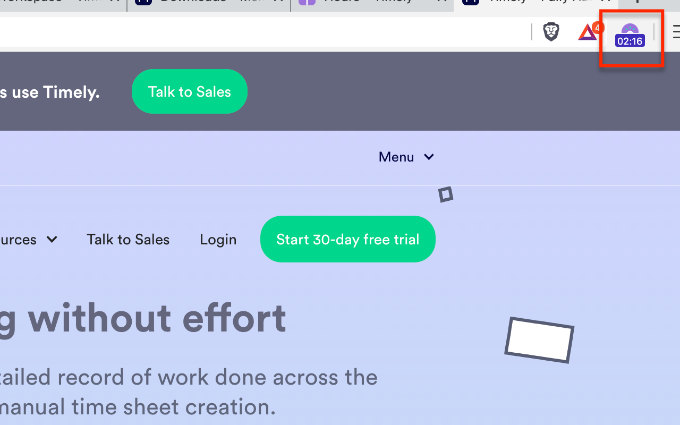Viewport: 680px width, 425px height.
Task: Click the purple favicon on the Memo tab
Action: (x=307, y=3)
